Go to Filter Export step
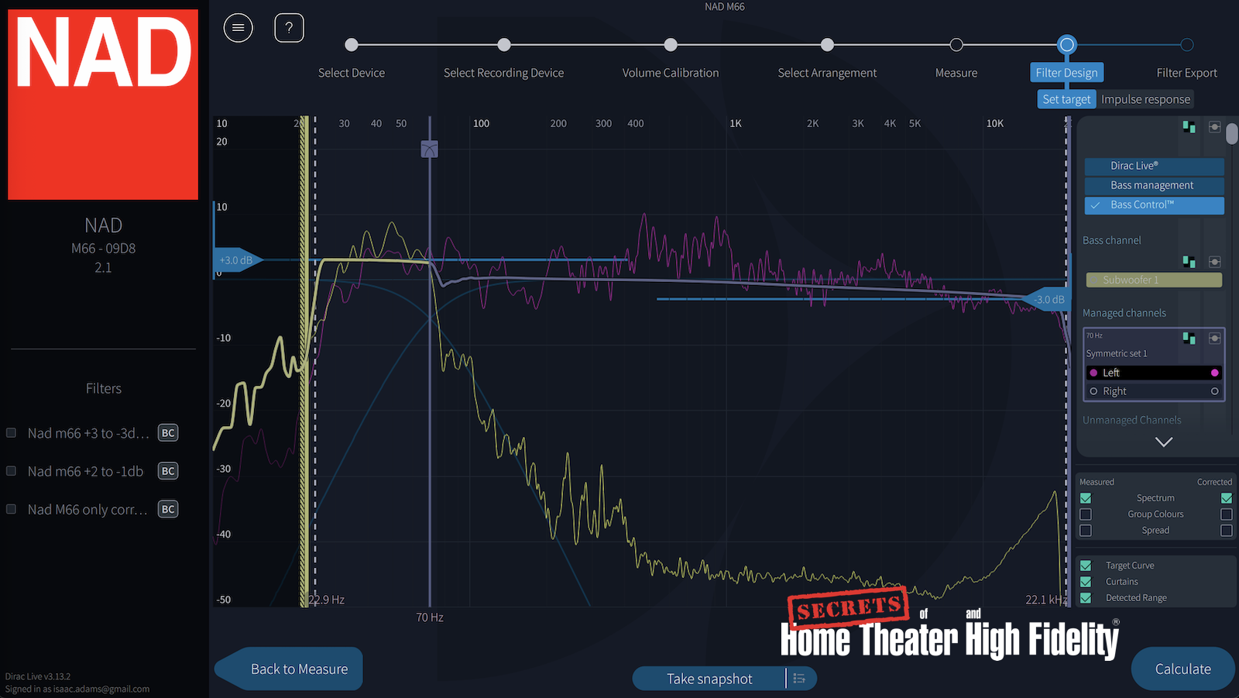This screenshot has height=698, width=1239. pyautogui.click(x=1187, y=73)
